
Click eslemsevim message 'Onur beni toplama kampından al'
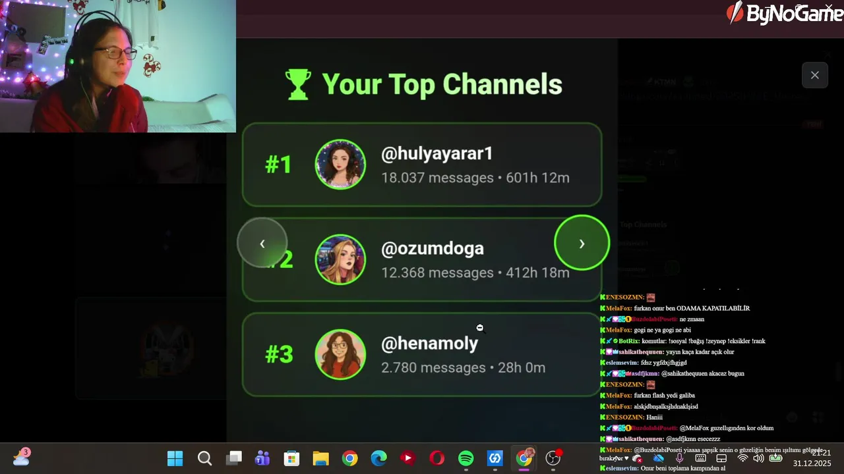[x=663, y=469]
